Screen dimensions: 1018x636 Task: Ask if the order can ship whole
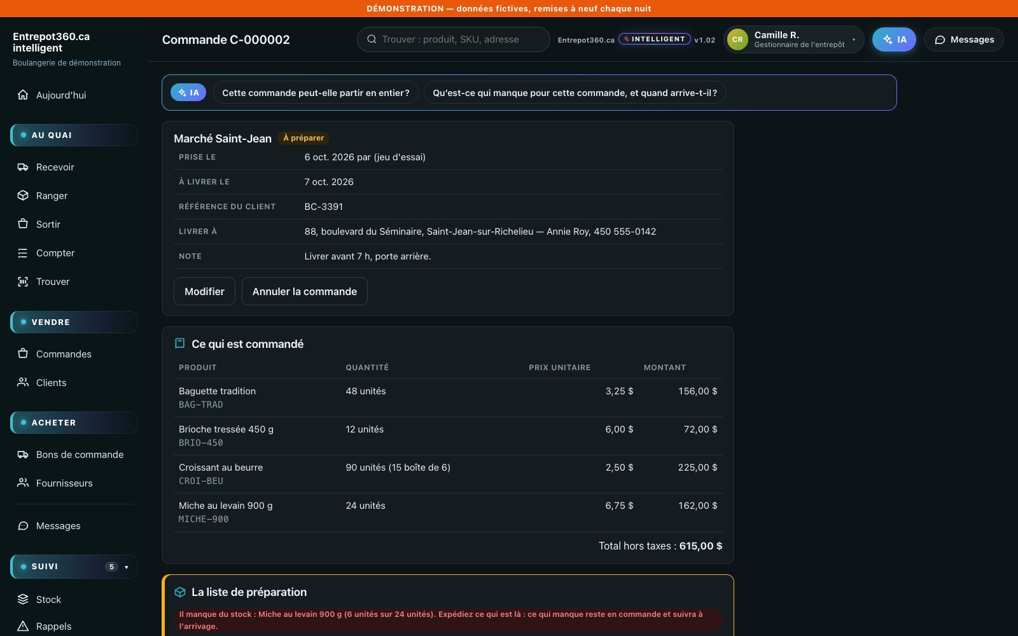316,93
